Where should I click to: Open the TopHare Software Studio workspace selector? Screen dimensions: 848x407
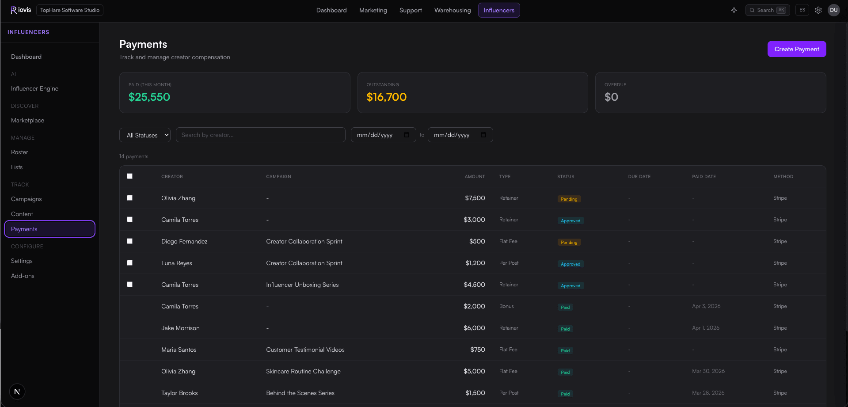click(70, 10)
